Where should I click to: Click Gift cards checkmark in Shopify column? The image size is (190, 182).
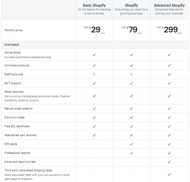pos(131,144)
